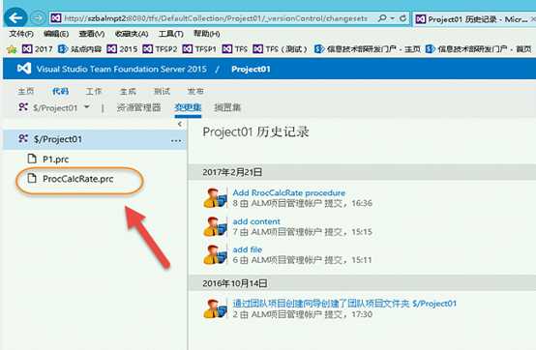Open the add file changeset

click(247, 249)
